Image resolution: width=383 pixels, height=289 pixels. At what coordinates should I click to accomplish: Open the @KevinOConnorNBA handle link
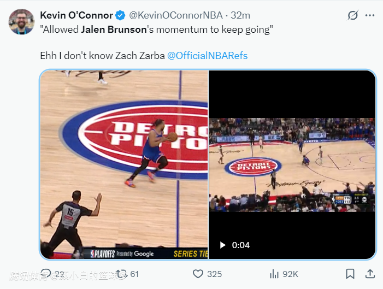pos(176,15)
